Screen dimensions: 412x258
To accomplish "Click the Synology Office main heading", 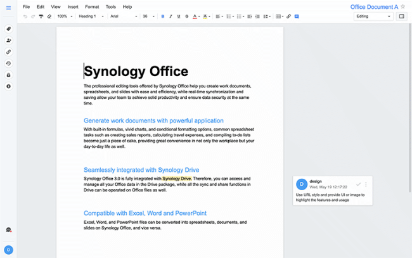I will point(136,71).
